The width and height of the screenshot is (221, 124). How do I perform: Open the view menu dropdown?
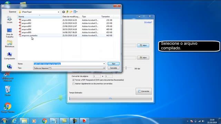tap(75, 12)
